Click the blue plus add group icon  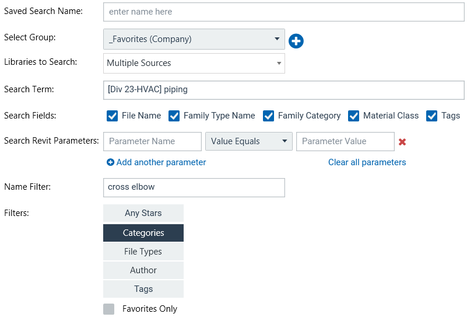click(x=296, y=41)
